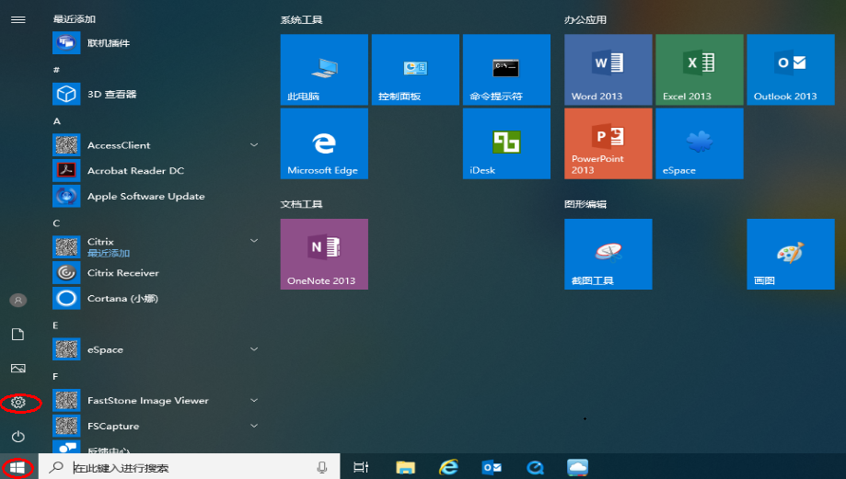This screenshot has height=479, width=846.
Task: Click the Settings gear icon
Action: click(x=17, y=403)
